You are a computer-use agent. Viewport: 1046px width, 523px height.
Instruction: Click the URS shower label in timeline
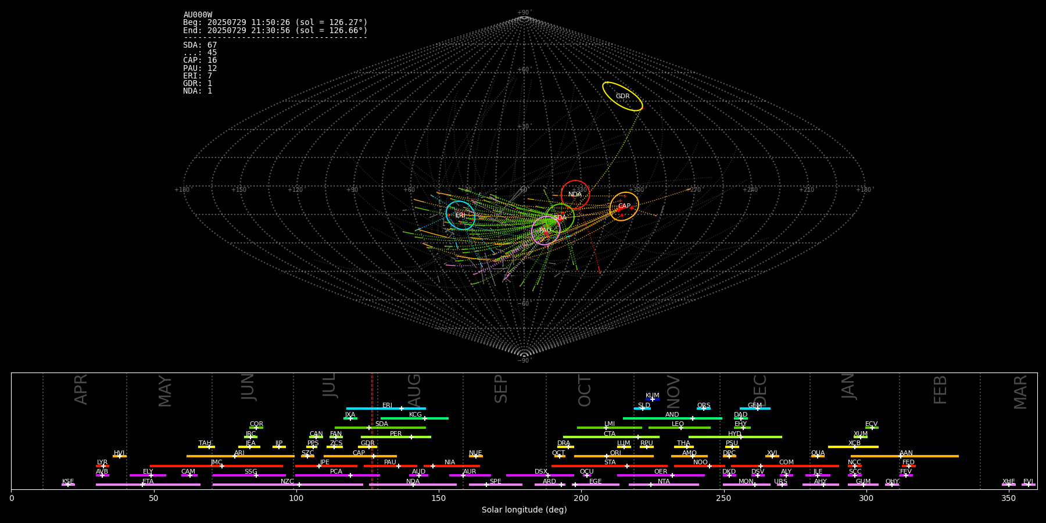click(781, 482)
